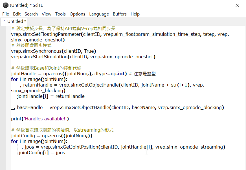The height and width of the screenshot is (170, 246).
Task: Open the Help menu
Action: click(x=135, y=14)
